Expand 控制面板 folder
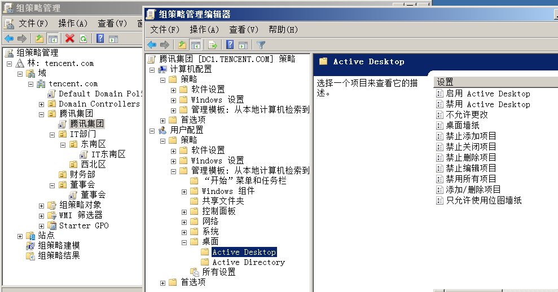The width and height of the screenshot is (558, 292). pyautogui.click(x=184, y=212)
